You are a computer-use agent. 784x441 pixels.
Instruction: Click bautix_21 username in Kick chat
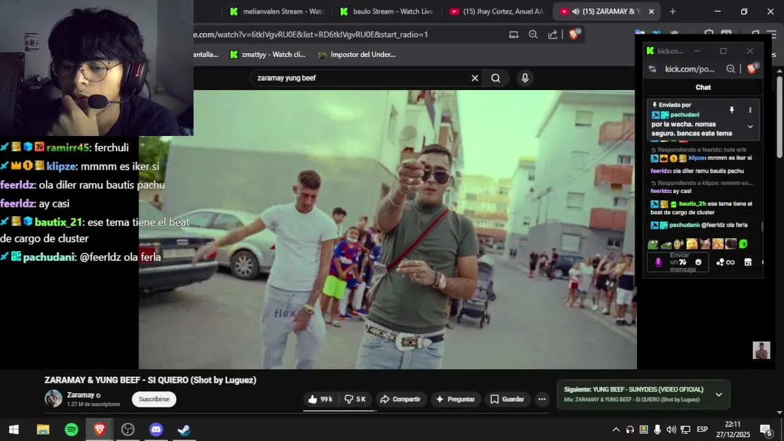coord(692,203)
